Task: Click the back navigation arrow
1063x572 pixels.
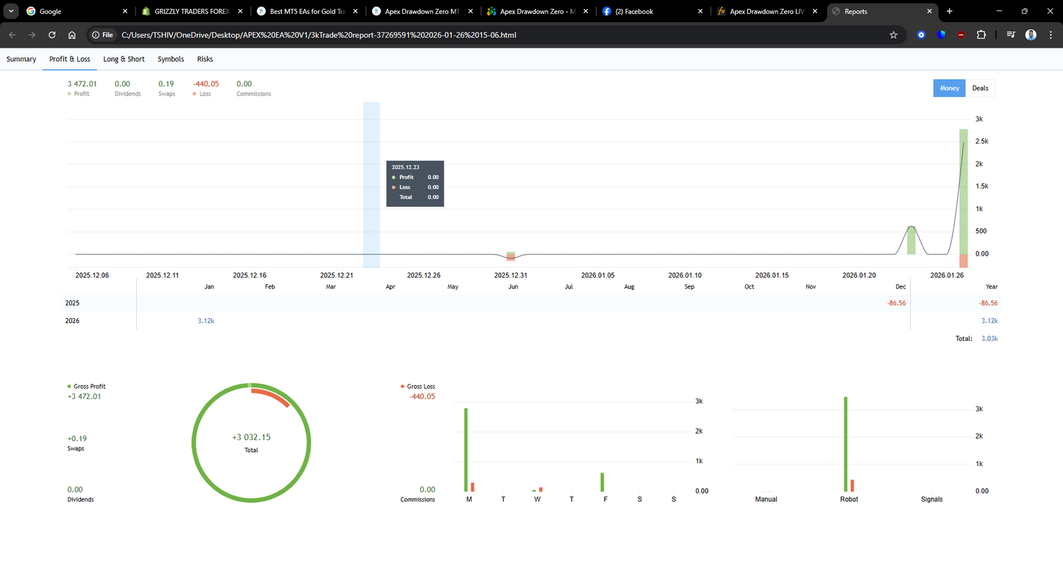Action: click(x=12, y=35)
